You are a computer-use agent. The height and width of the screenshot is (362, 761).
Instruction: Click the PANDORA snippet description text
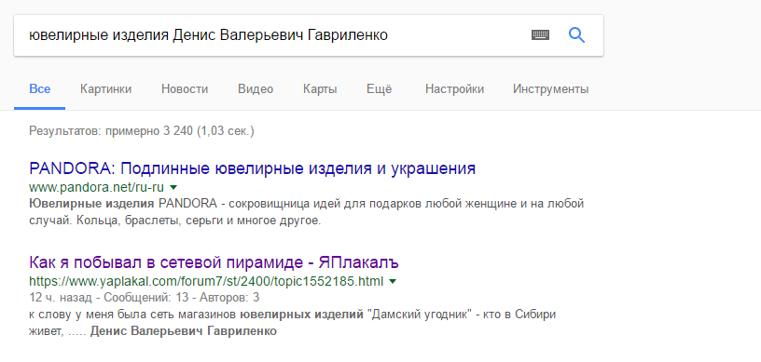coord(306,212)
